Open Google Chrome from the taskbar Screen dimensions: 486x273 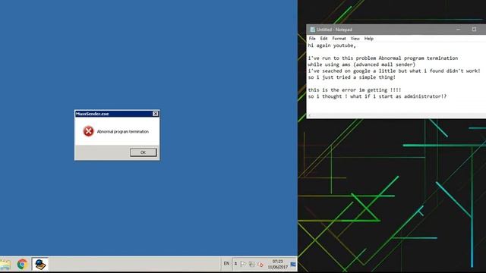point(22,265)
